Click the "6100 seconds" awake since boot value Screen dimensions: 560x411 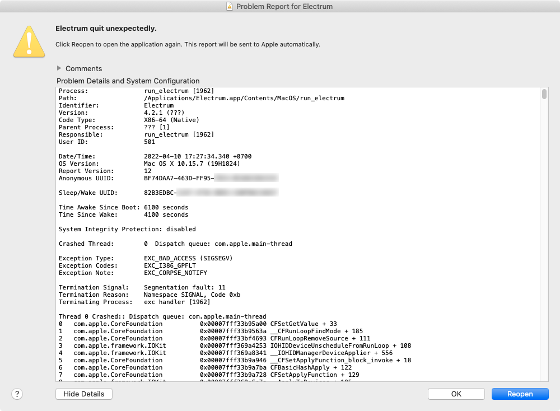pos(166,208)
